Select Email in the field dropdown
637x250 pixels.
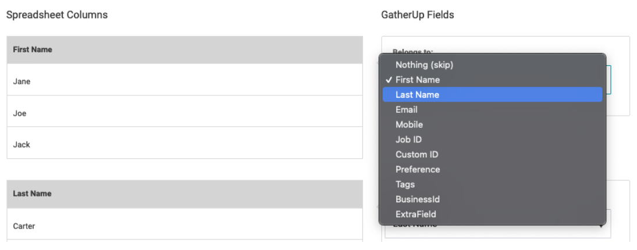click(406, 109)
